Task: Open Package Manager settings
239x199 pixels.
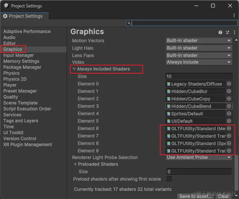Action: click(x=22, y=67)
